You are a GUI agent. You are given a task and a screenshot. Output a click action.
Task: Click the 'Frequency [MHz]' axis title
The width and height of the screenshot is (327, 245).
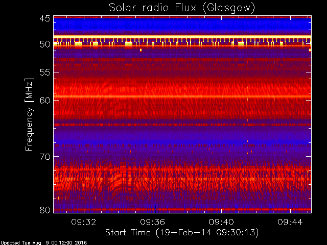pyautogui.click(x=29, y=114)
